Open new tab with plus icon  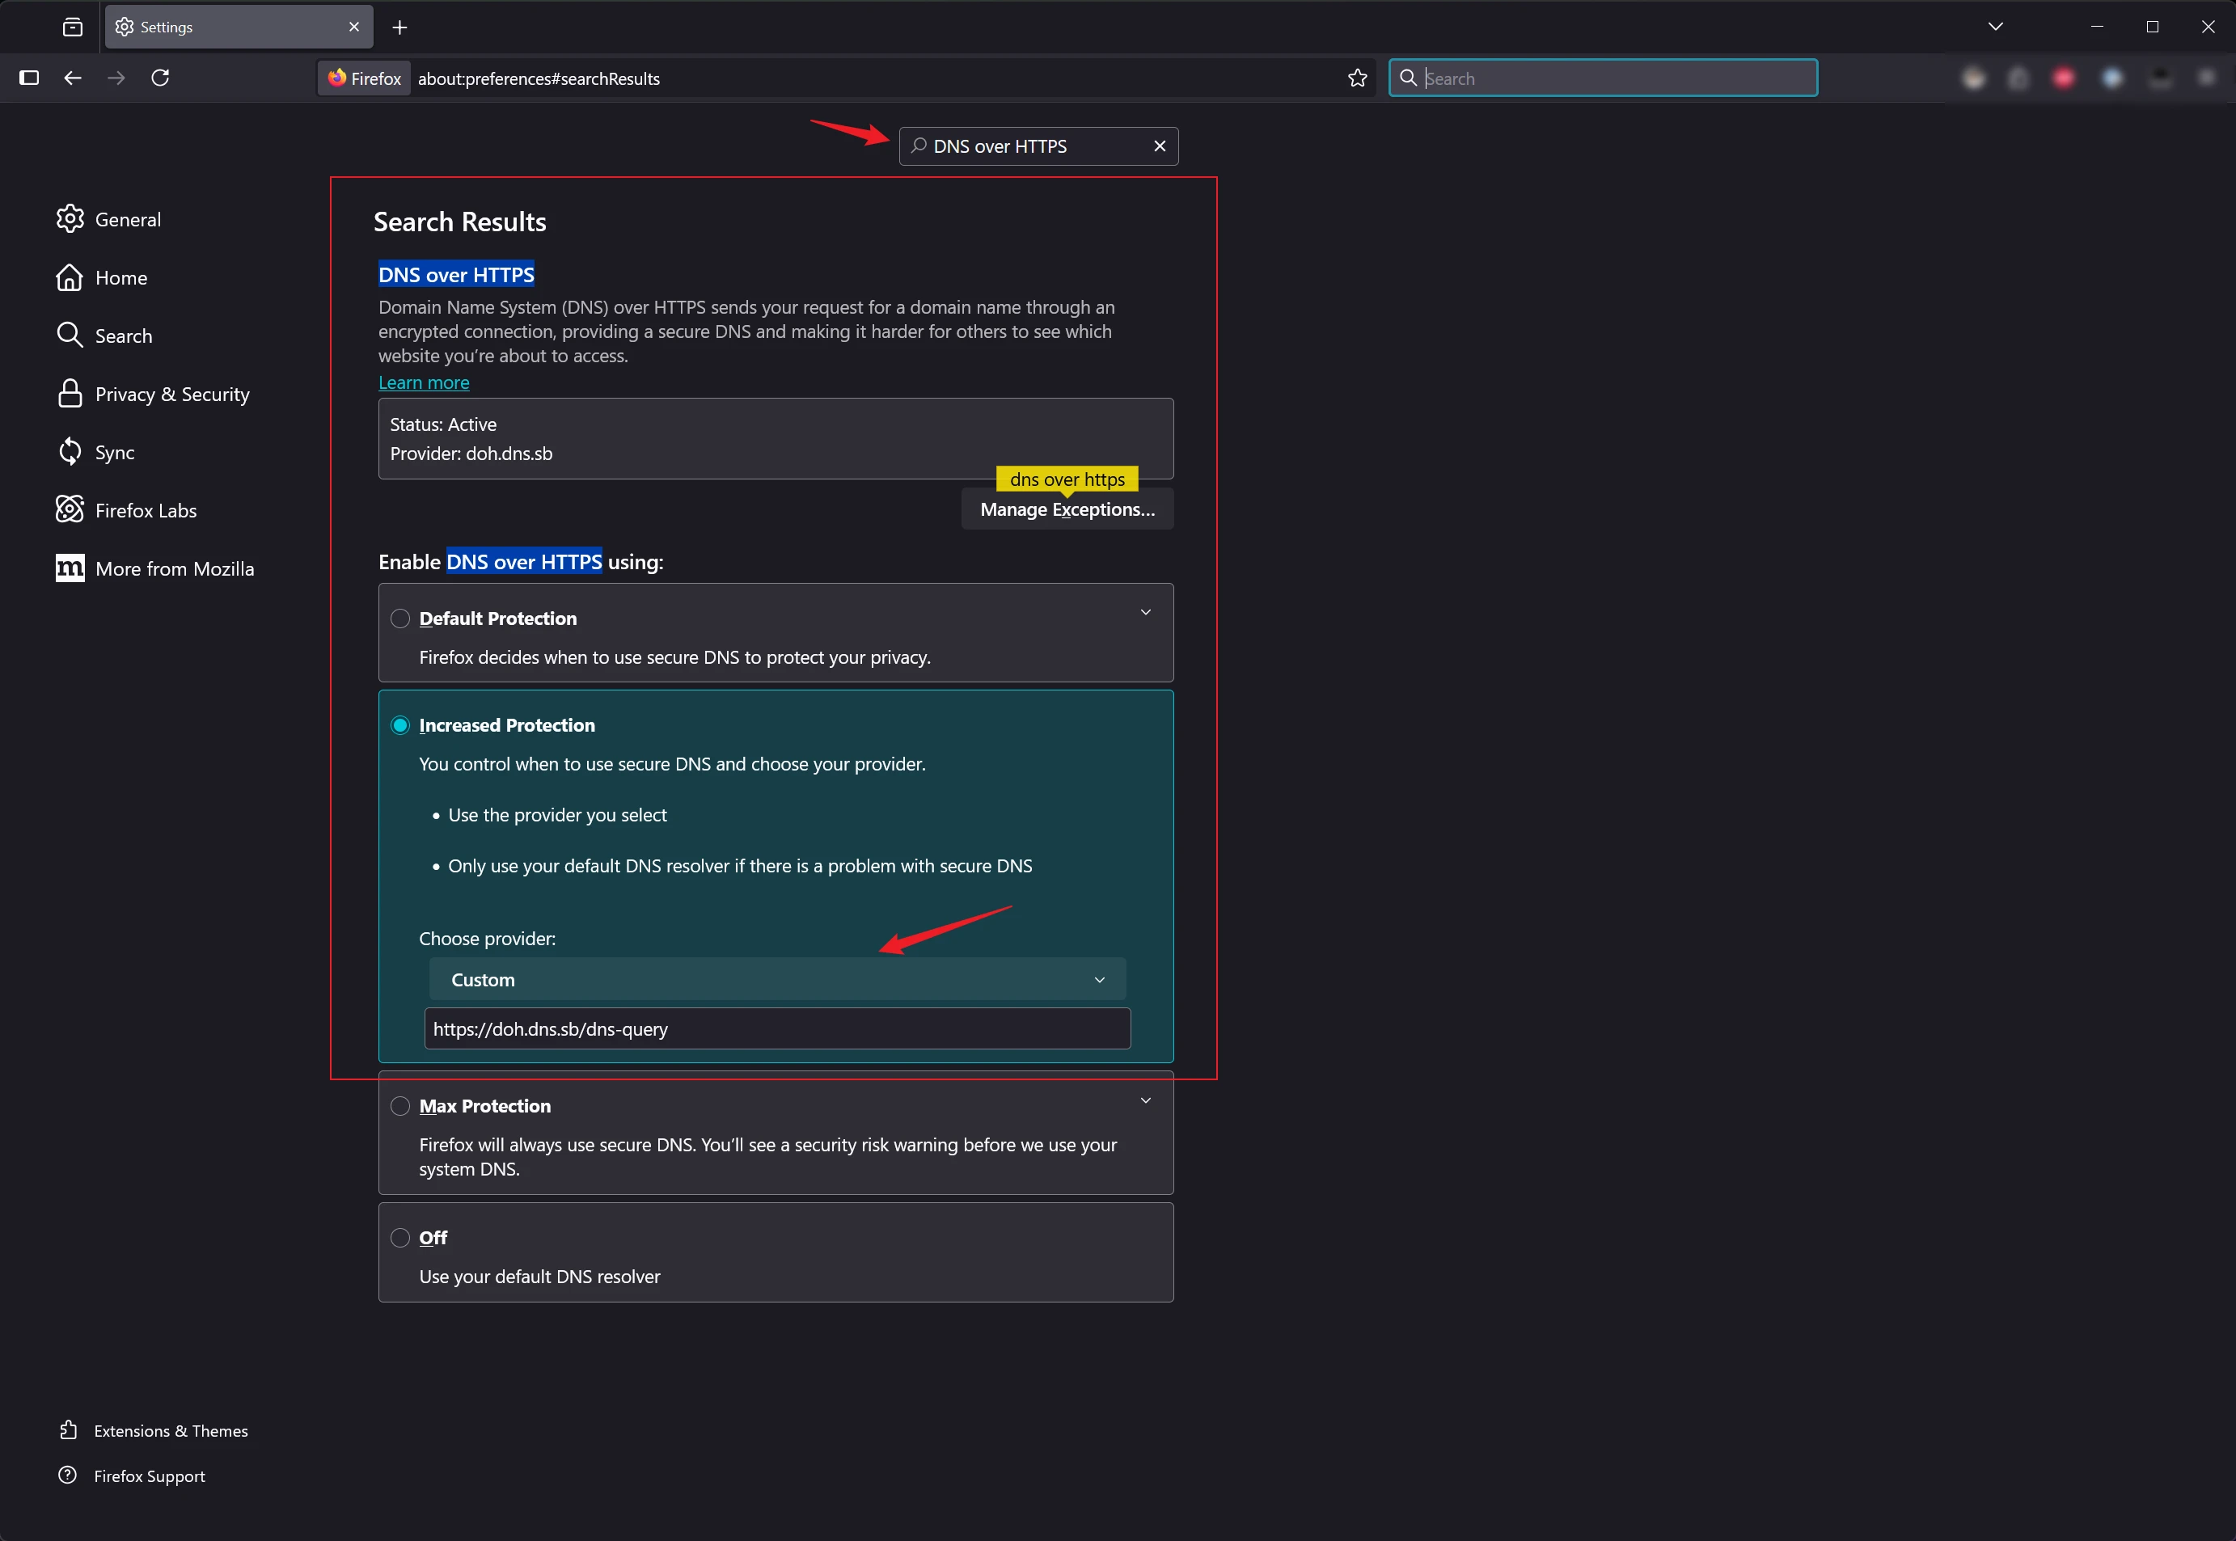(399, 27)
